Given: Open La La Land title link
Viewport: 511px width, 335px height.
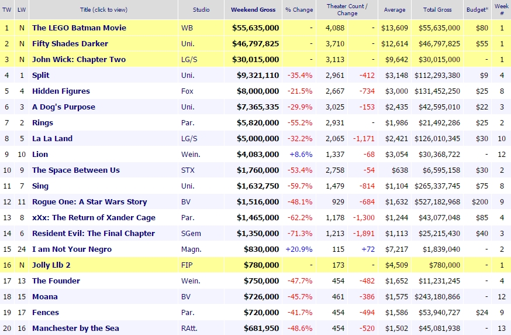Looking at the screenshot, I should coord(52,138).
